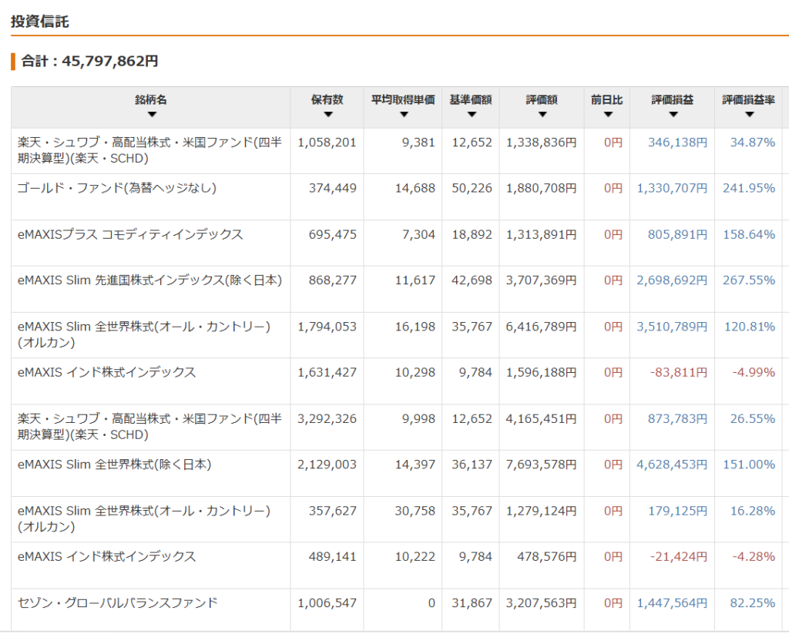789x634 pixels.
Task: Click the 7,693,578円 valuation amount
Action: click(541, 465)
